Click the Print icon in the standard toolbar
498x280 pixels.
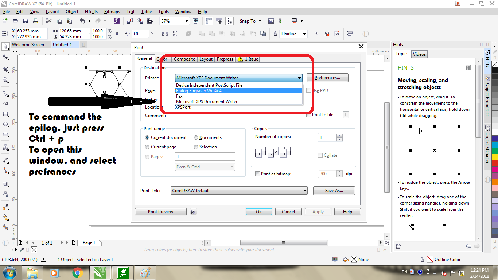pos(36,21)
